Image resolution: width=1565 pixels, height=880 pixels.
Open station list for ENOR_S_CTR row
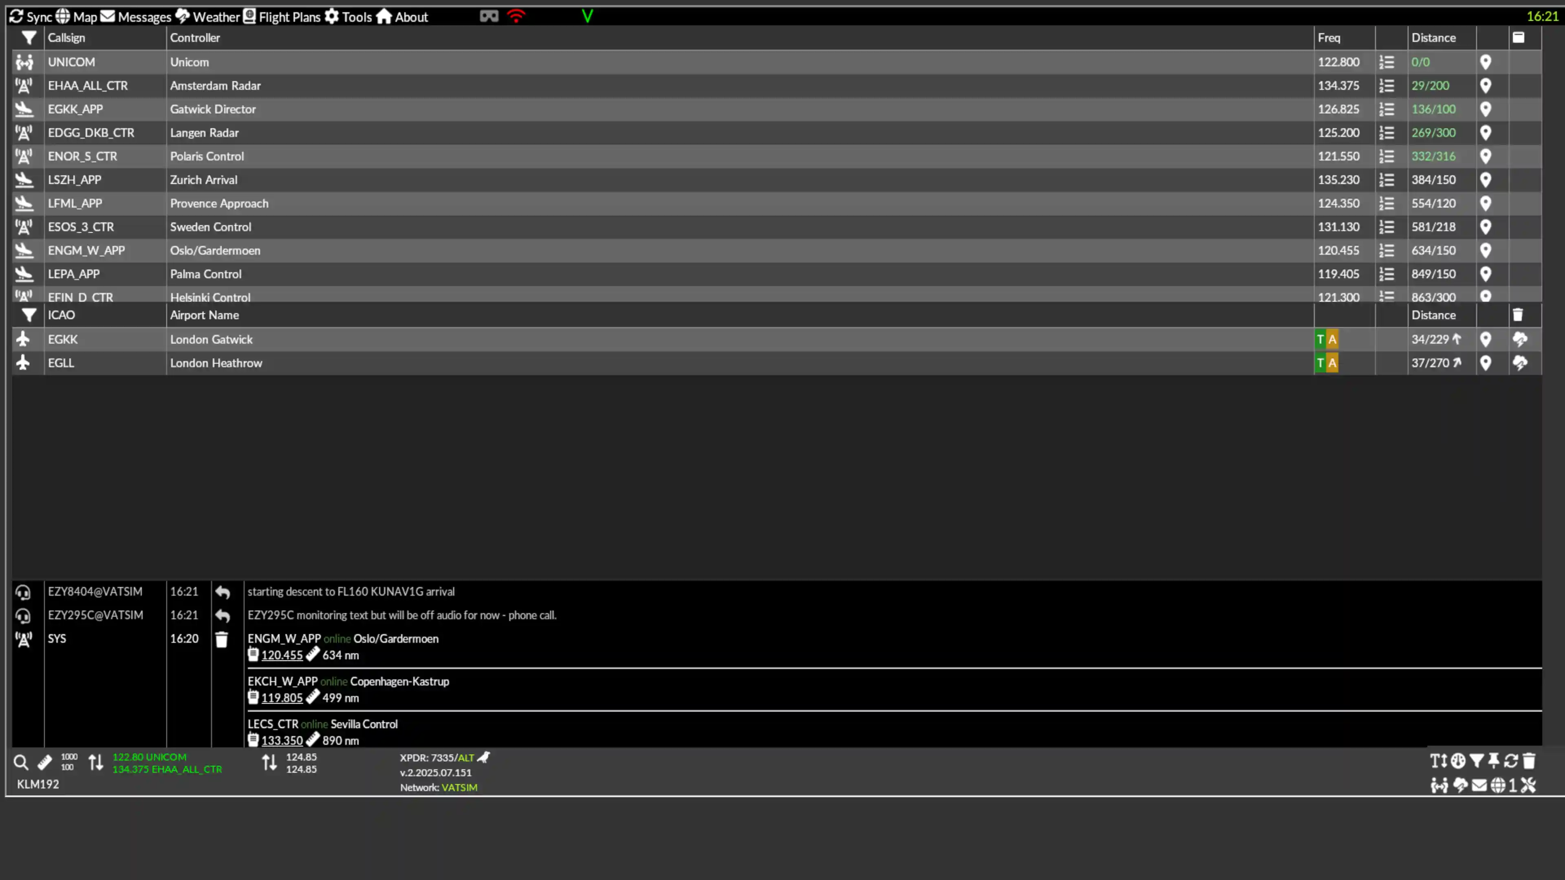(x=1386, y=157)
